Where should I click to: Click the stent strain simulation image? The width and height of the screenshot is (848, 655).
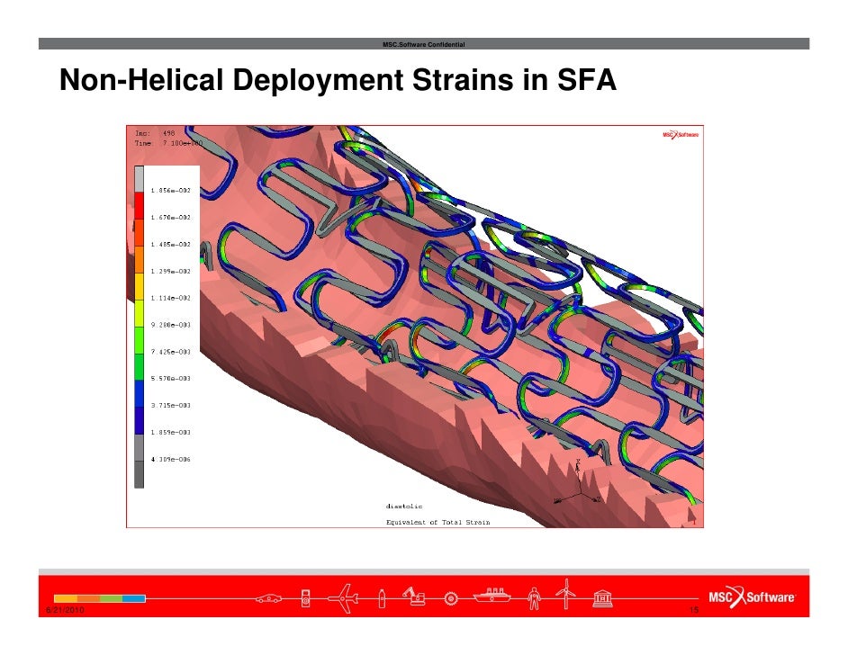(x=415, y=327)
